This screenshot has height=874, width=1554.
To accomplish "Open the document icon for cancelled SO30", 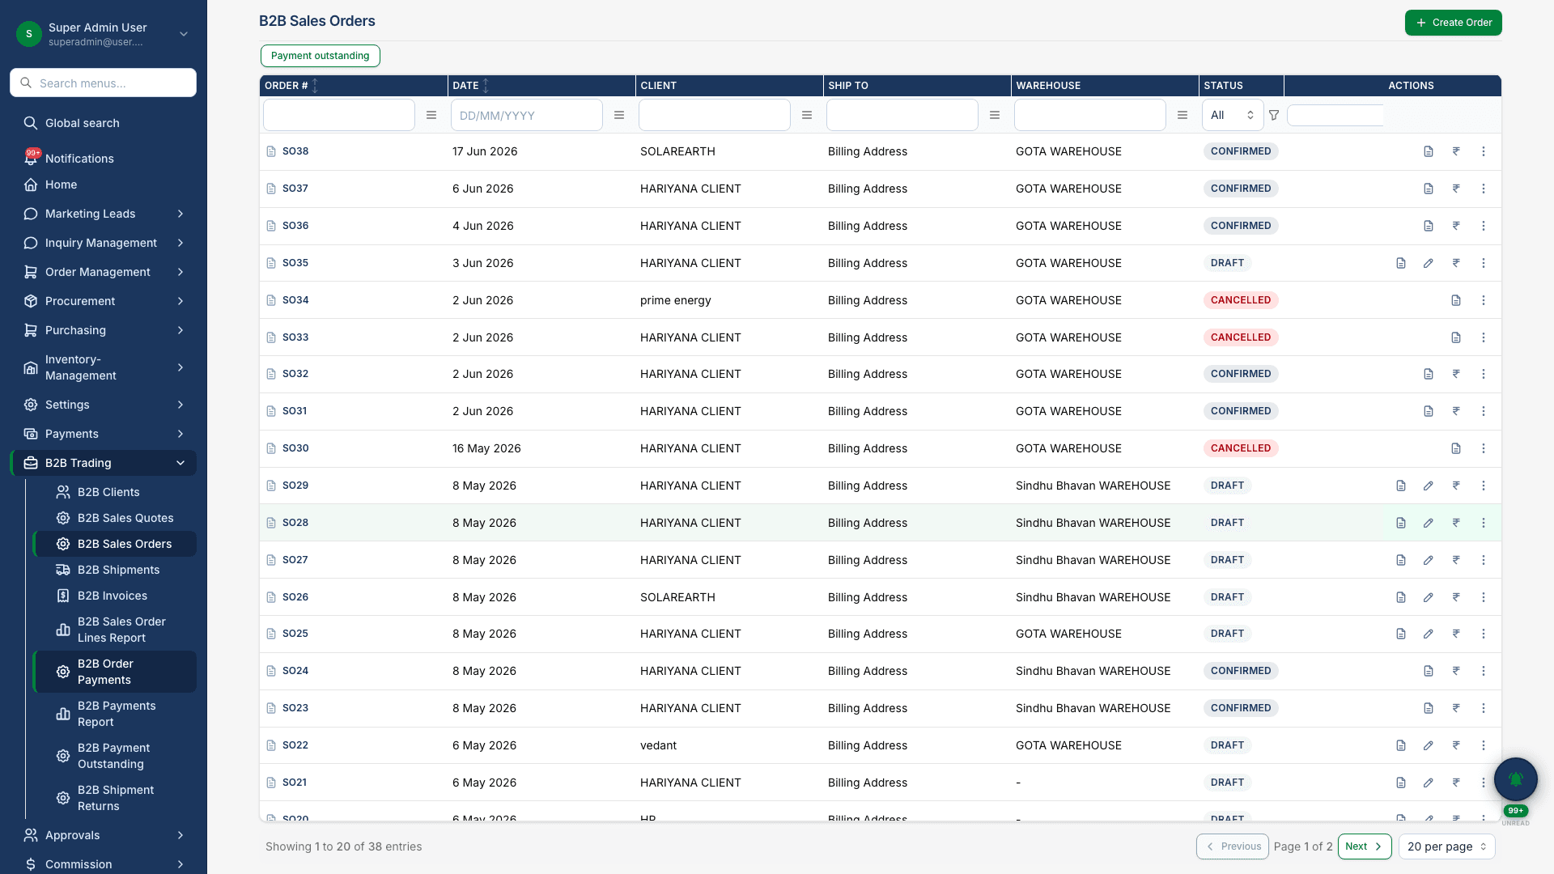I will 1456,448.
